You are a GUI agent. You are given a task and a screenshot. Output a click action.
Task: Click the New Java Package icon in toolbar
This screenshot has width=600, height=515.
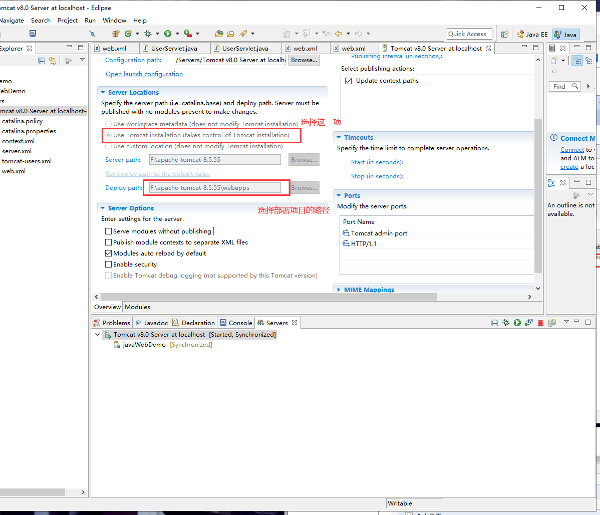[x=116, y=34]
